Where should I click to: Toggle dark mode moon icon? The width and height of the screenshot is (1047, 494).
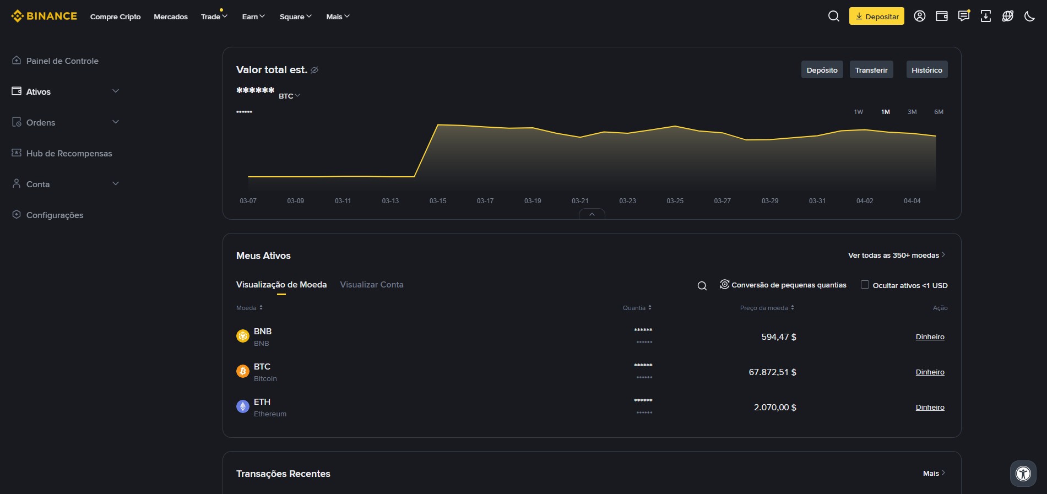tap(1029, 16)
